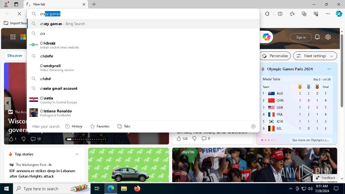Open IDF announces strikes headline
Viewport: 345px width, 194px height.
[x=42, y=174]
